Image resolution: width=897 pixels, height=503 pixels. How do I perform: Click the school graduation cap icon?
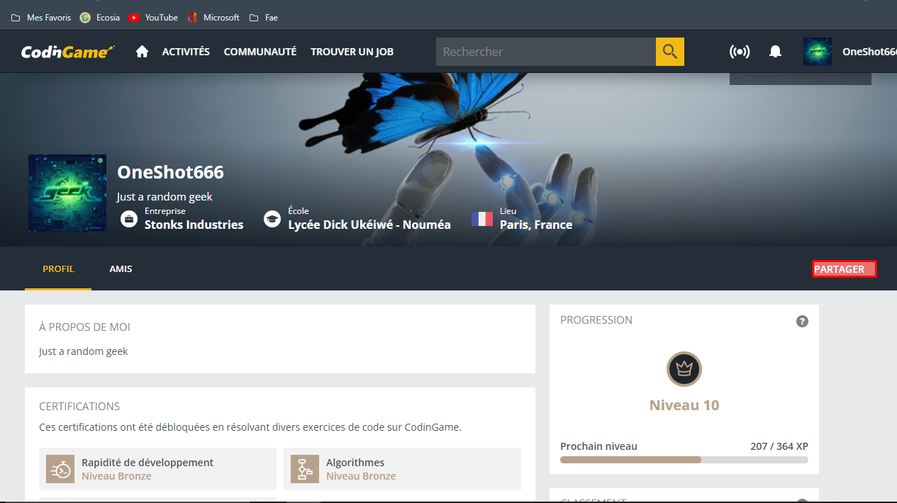click(272, 219)
